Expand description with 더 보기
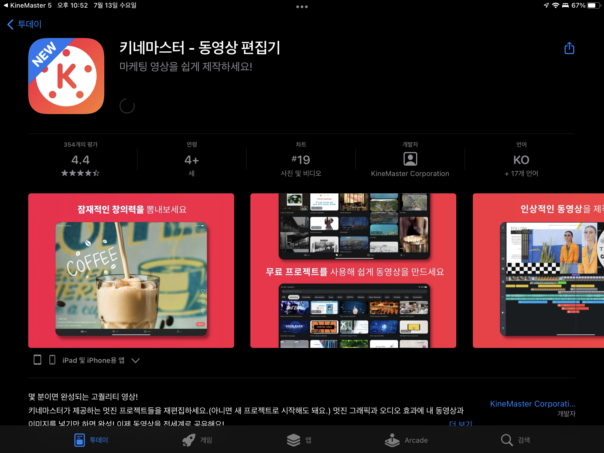604x453 pixels. pos(460,423)
